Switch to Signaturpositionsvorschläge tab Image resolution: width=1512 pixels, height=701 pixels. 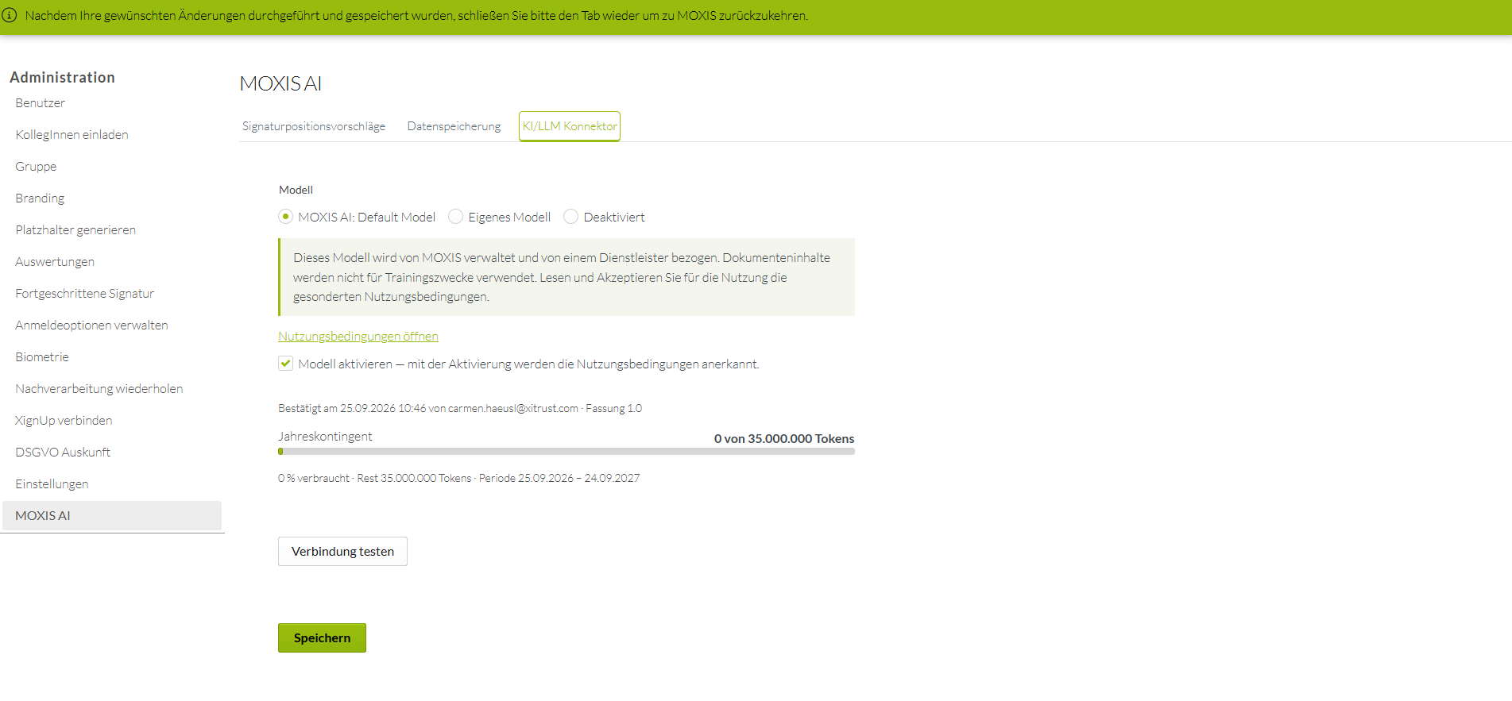314,126
